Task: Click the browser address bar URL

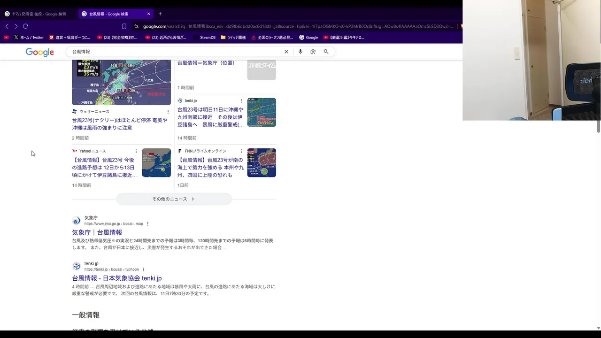Action: point(298,26)
